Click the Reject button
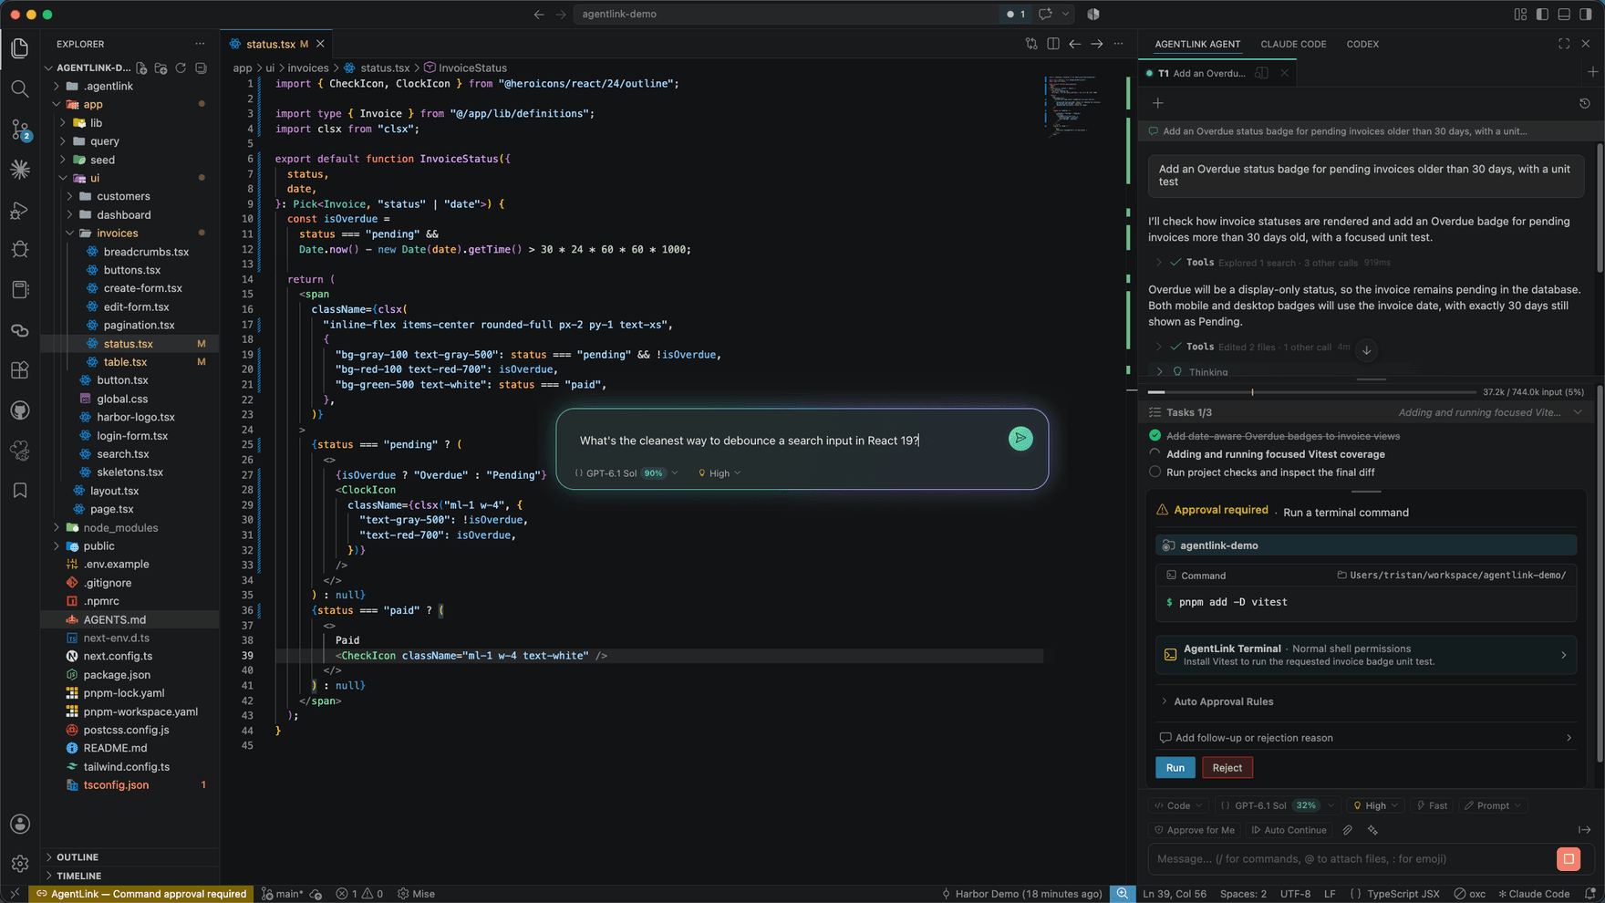This screenshot has height=903, width=1605. (x=1227, y=768)
